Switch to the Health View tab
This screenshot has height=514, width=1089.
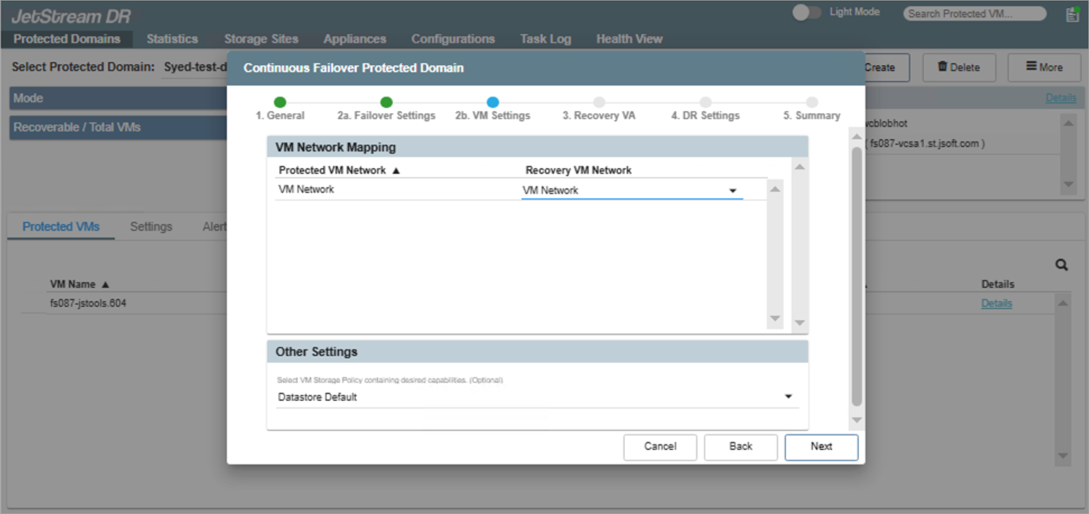click(629, 39)
